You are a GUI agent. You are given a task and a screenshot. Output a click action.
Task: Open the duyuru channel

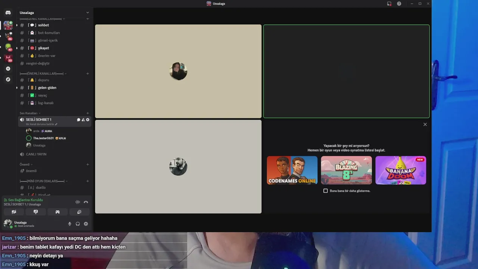coord(55,80)
